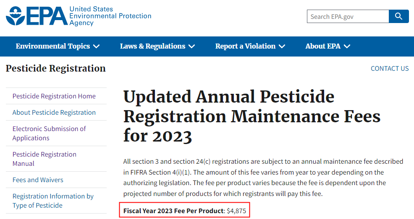The image size is (414, 219).
Task: Open Electronic Submission of Applications link
Action: click(x=49, y=133)
